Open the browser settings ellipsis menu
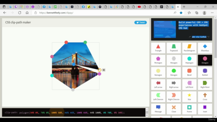The width and height of the screenshot is (217, 122). (x=212, y=13)
